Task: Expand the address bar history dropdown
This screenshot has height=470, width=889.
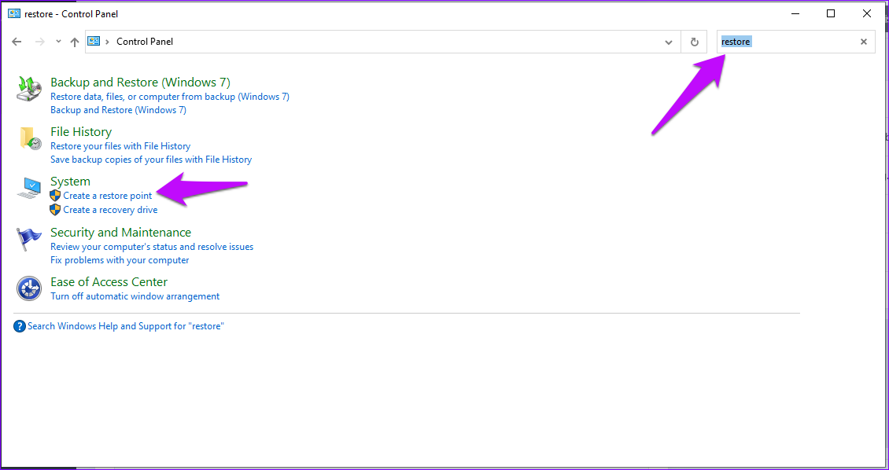Action: [x=669, y=42]
